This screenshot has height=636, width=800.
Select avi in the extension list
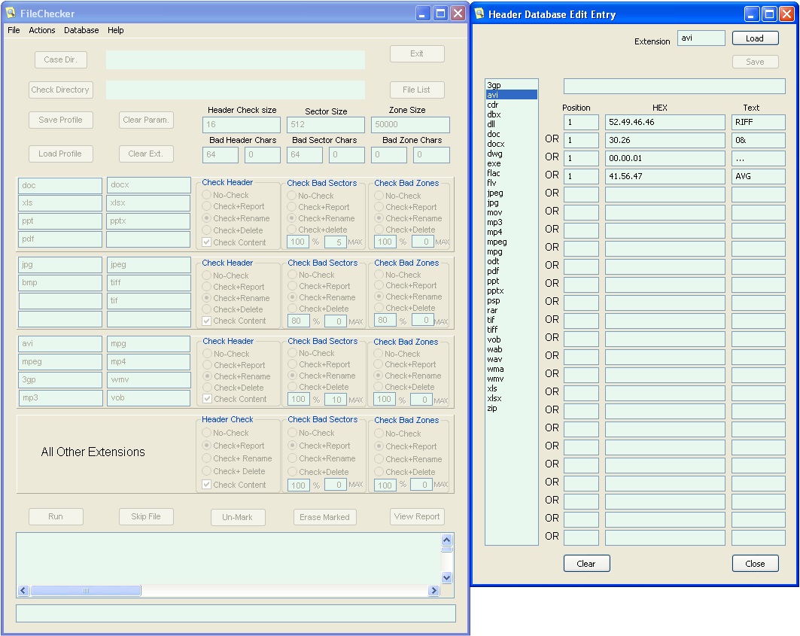(x=511, y=95)
